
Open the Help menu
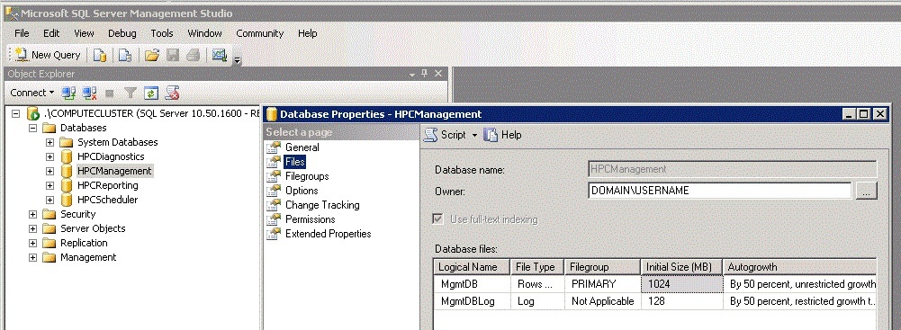[308, 33]
